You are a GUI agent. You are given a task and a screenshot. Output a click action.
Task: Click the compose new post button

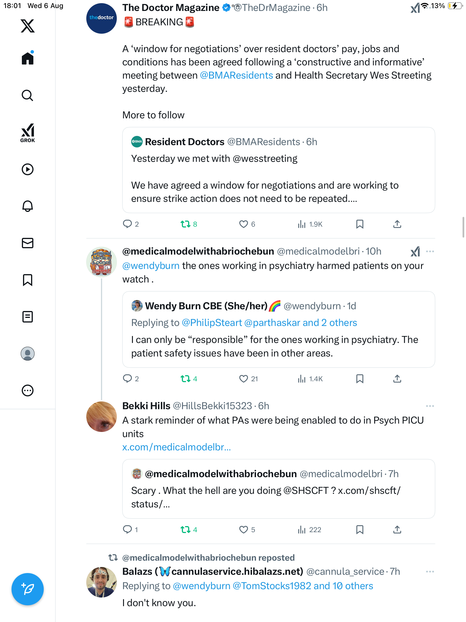pyautogui.click(x=28, y=589)
